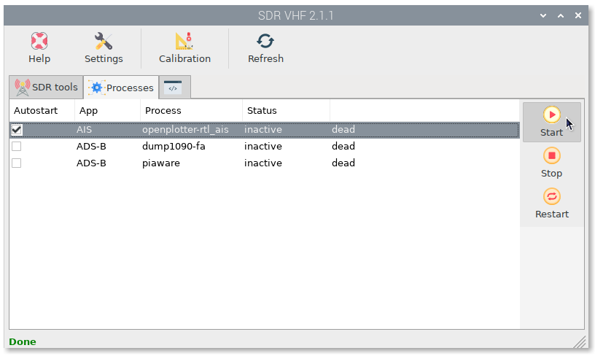Select the dump1090-fa process row
Viewport: 595px width, 356px height.
click(264, 146)
